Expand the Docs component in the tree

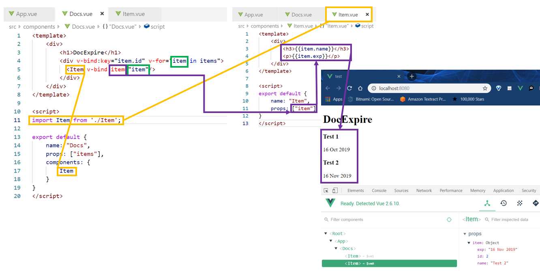(x=336, y=248)
